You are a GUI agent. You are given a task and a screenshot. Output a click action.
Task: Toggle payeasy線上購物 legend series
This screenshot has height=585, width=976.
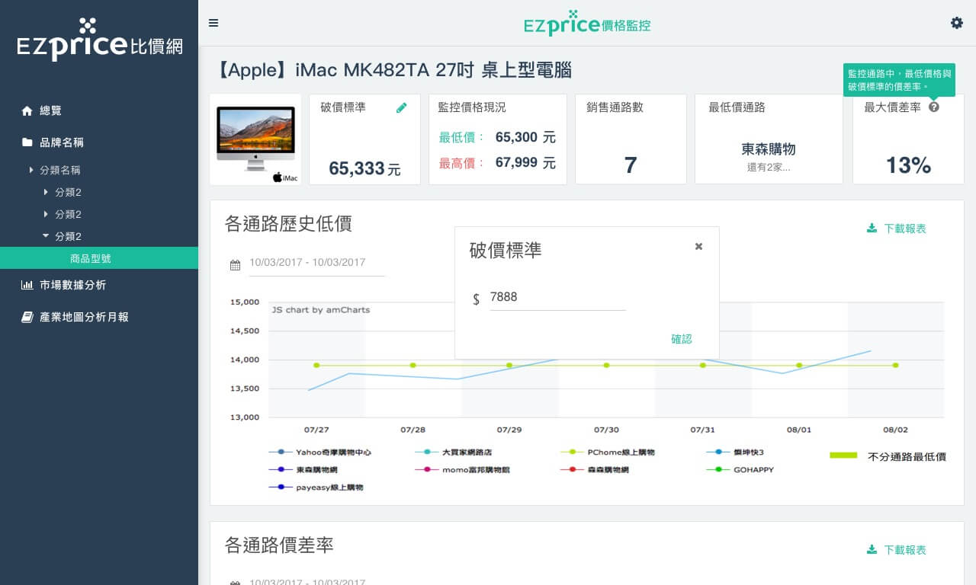point(316,487)
